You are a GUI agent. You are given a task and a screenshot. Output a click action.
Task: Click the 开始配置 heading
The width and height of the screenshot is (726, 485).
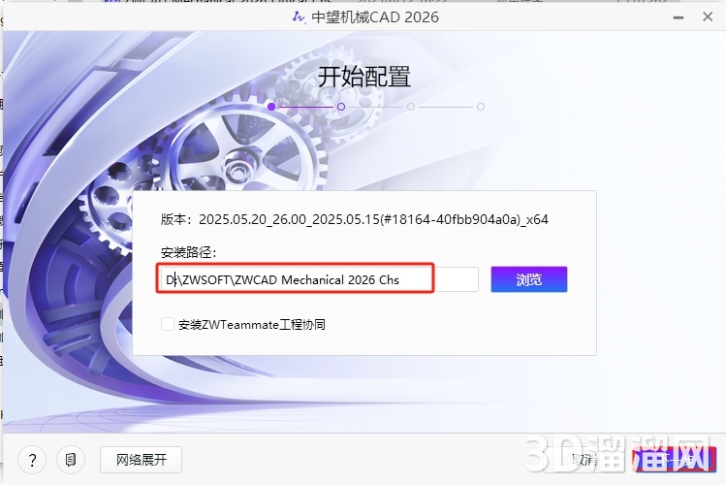364,77
